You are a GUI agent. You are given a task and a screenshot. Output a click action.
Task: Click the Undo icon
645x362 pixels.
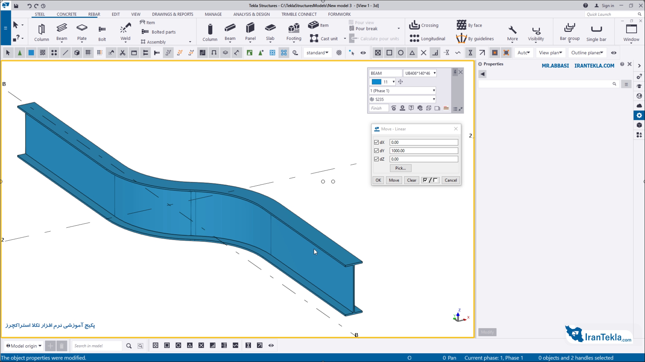point(29,6)
